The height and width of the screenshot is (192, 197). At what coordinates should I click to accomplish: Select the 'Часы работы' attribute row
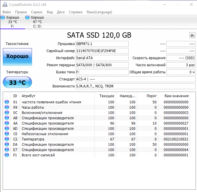[96, 107]
